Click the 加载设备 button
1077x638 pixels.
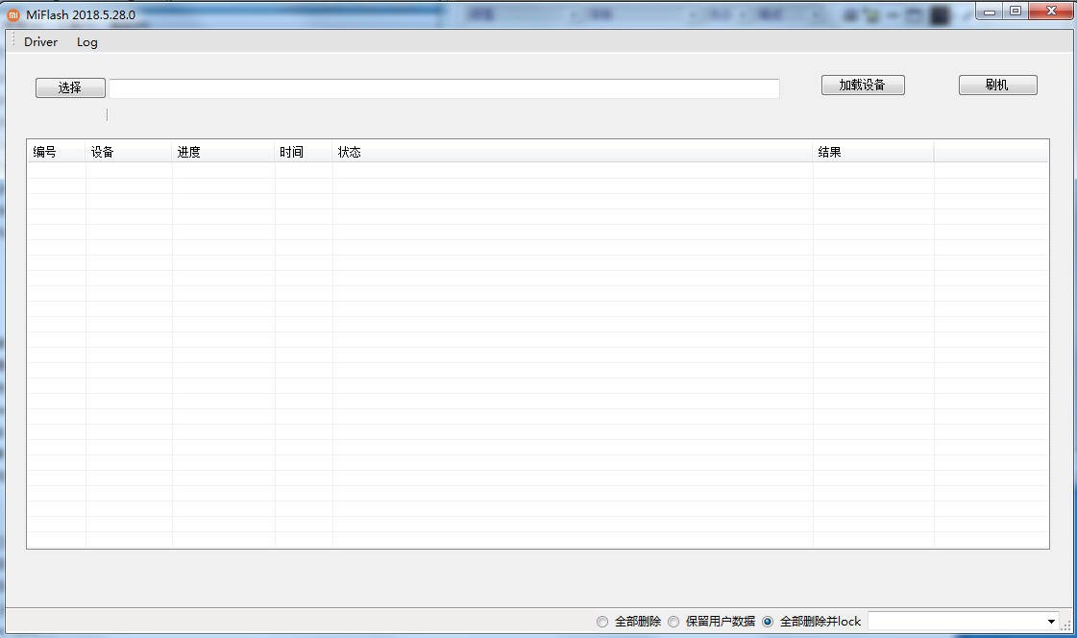pyautogui.click(x=863, y=86)
